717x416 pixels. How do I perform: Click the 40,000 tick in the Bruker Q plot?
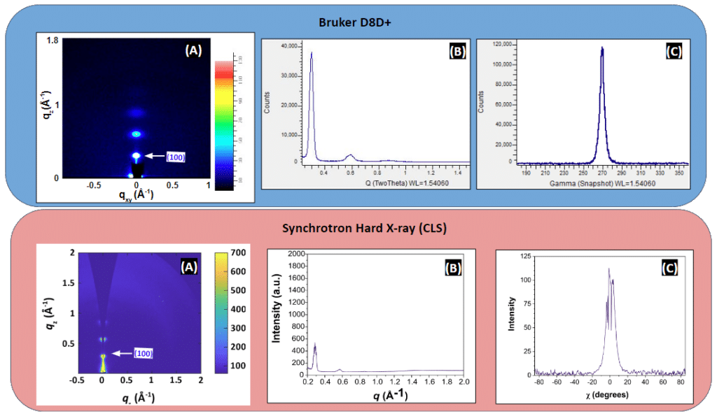point(289,46)
